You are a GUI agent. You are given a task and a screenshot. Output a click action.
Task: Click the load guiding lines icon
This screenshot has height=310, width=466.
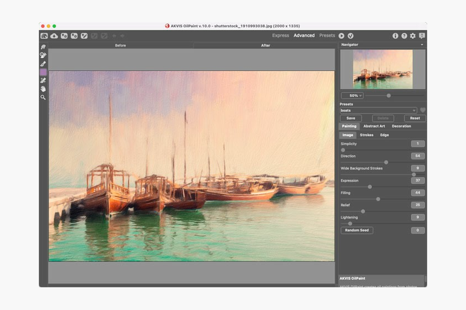pyautogui.click(x=84, y=36)
